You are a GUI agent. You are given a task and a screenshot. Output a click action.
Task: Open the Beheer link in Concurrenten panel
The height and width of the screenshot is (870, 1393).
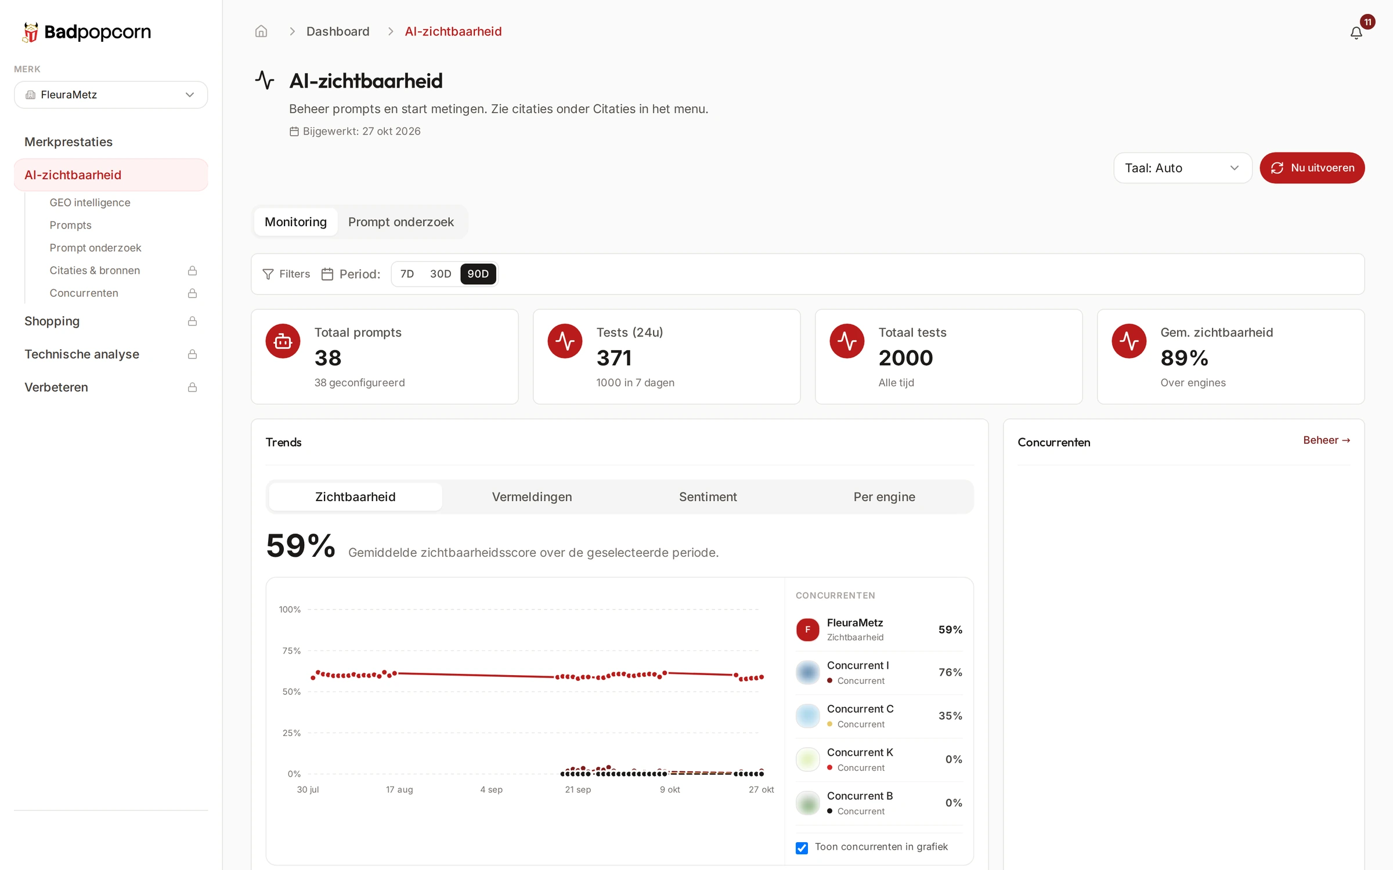(1326, 440)
